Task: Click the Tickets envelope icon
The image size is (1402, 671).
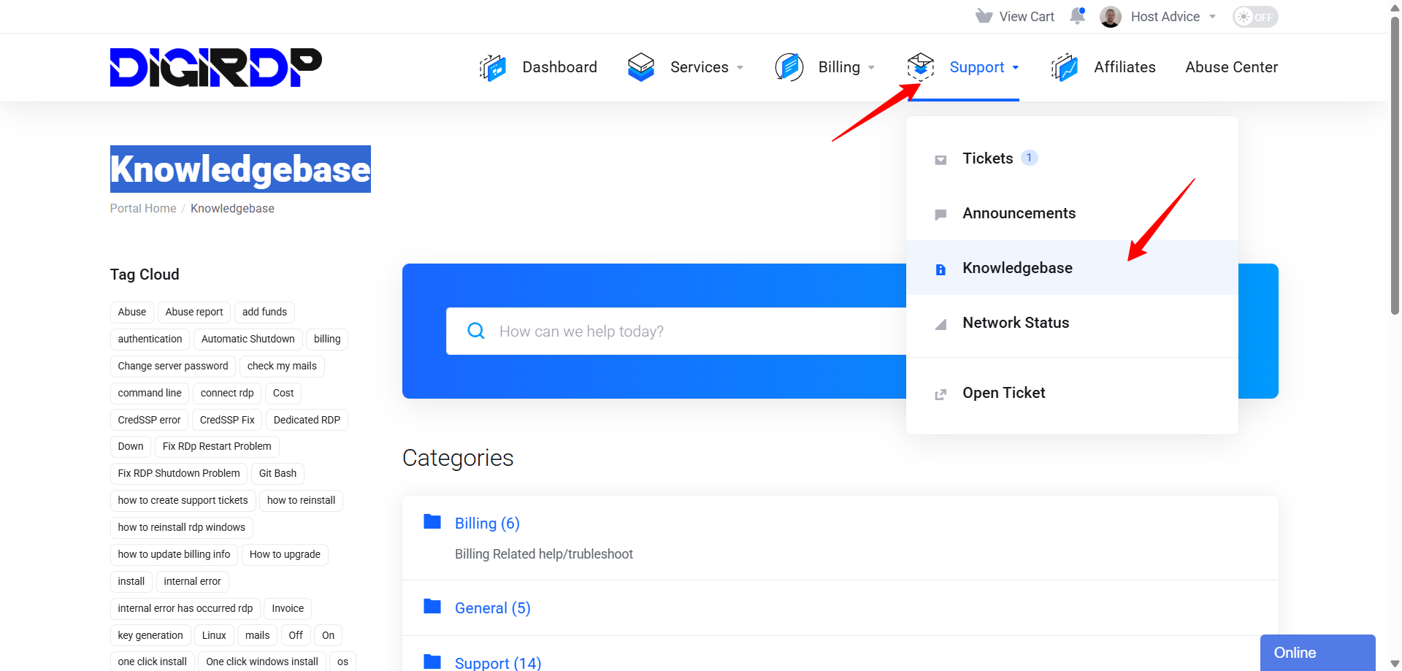Action: tap(941, 160)
